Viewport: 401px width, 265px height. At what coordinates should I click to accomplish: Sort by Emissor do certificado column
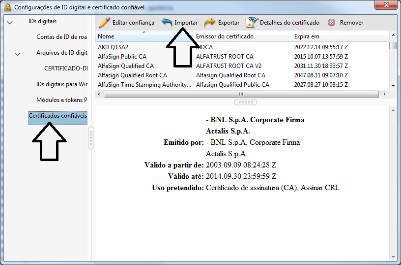tap(242, 36)
